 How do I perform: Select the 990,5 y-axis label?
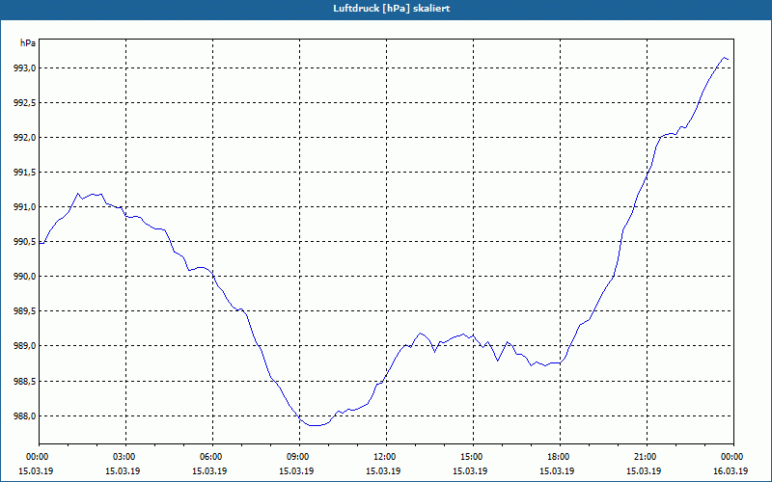coord(25,242)
